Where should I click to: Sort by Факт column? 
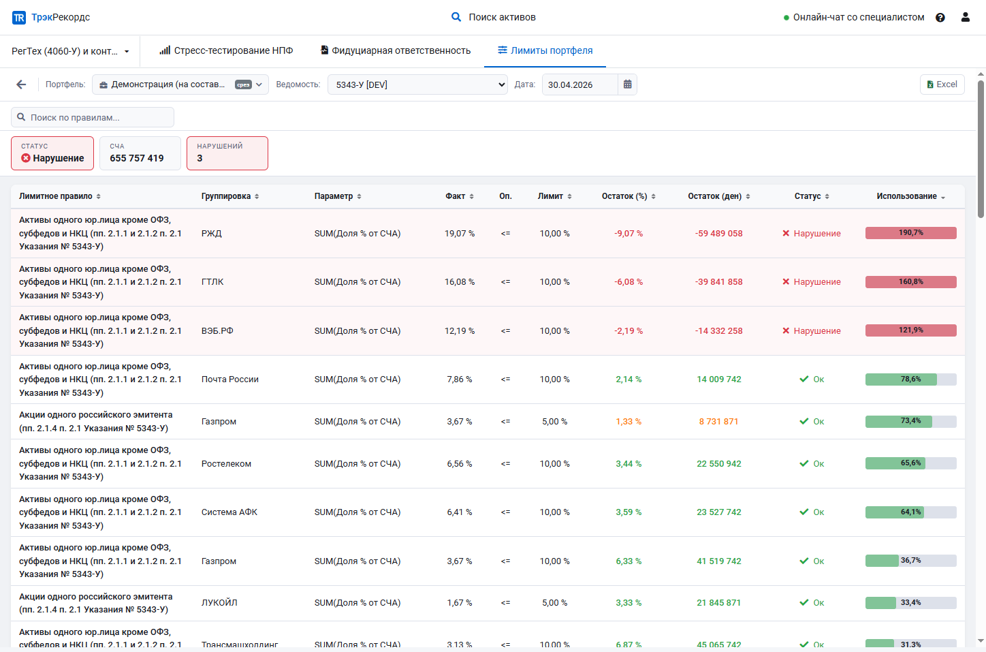coord(460,196)
